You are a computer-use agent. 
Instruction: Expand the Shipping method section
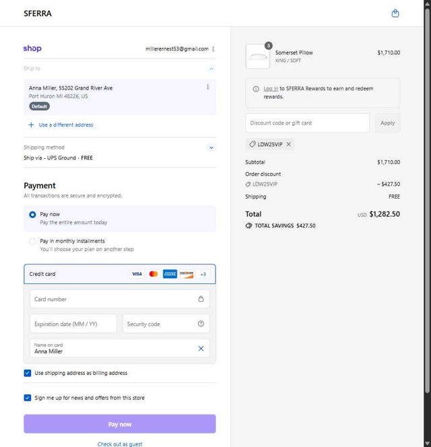pos(211,147)
